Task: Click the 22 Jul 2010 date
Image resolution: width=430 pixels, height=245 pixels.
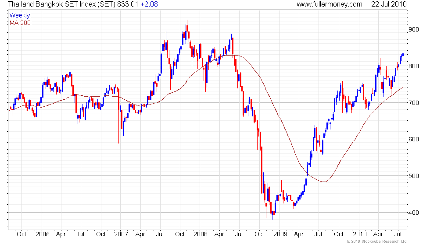Action: [x=389, y=4]
